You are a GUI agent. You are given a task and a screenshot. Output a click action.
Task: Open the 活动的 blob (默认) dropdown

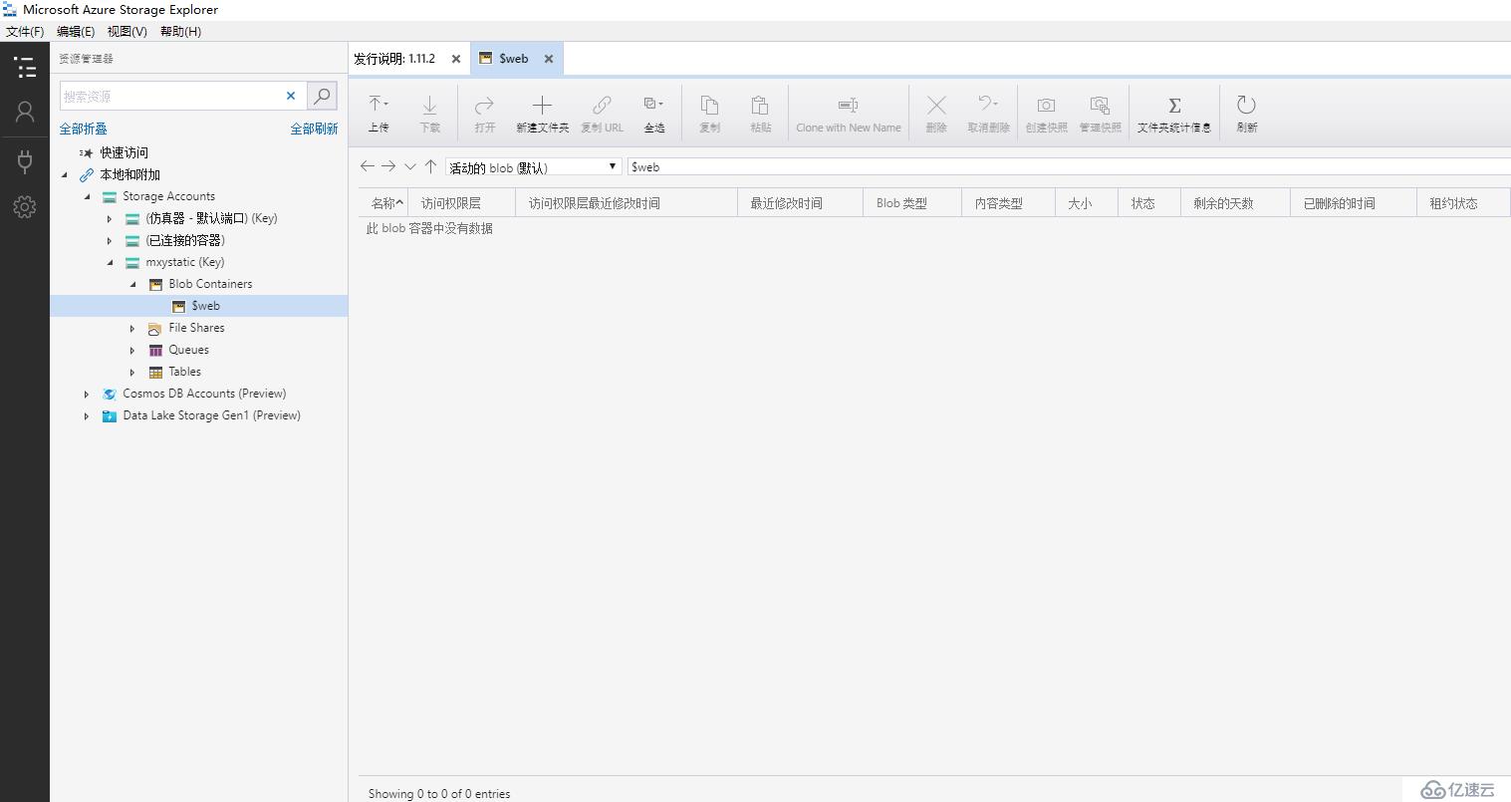pos(533,166)
